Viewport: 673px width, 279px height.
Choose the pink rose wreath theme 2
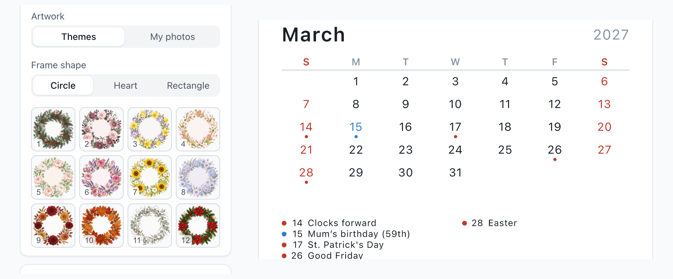[101, 129]
